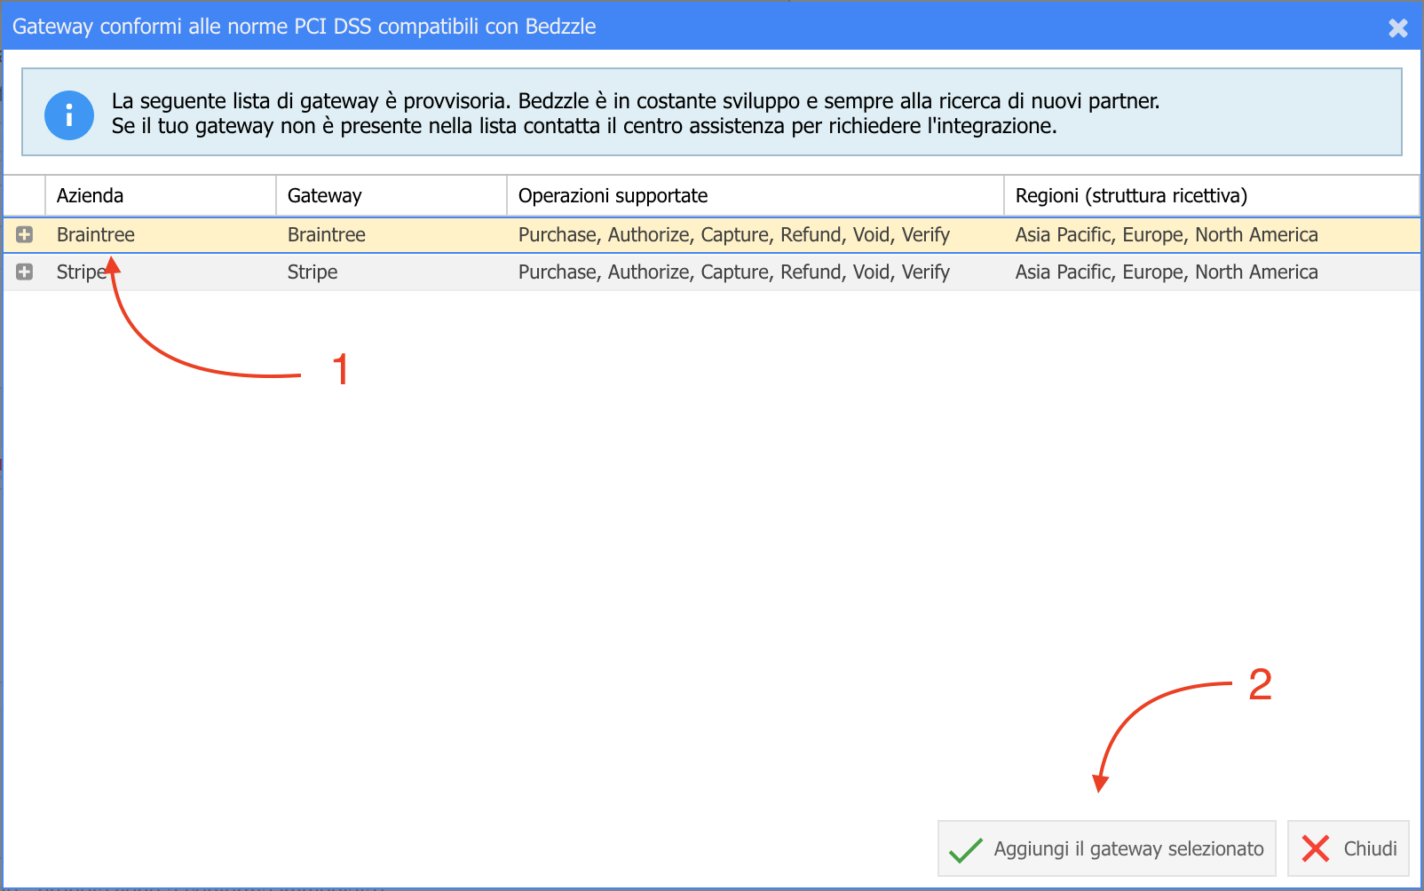Close the dialog with the X icon
The height and width of the screenshot is (891, 1424).
click(x=1398, y=28)
